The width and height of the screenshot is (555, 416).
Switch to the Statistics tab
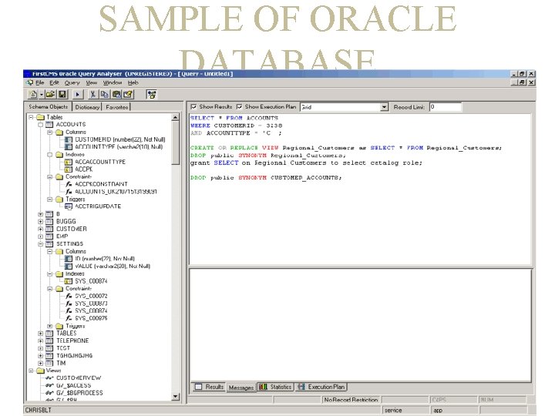click(275, 387)
